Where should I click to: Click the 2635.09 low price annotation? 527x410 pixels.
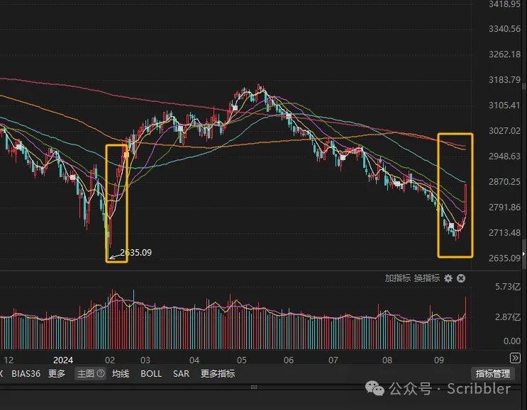click(135, 252)
